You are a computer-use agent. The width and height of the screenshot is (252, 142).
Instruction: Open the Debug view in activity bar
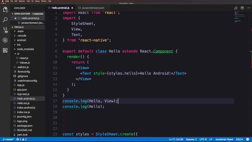coord(5,40)
